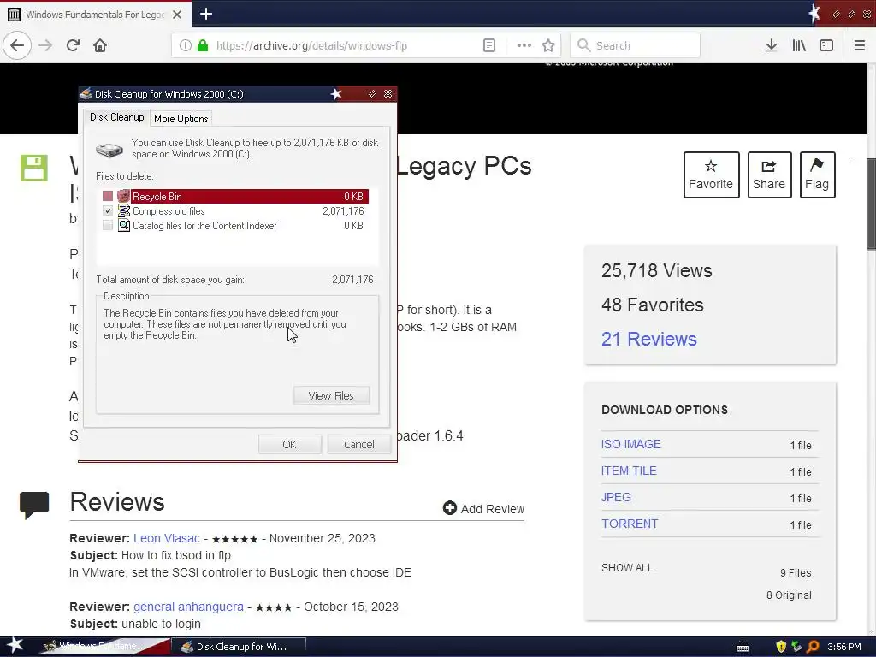Open the 21 Reviews link
Image resolution: width=876 pixels, height=657 pixels.
point(649,339)
